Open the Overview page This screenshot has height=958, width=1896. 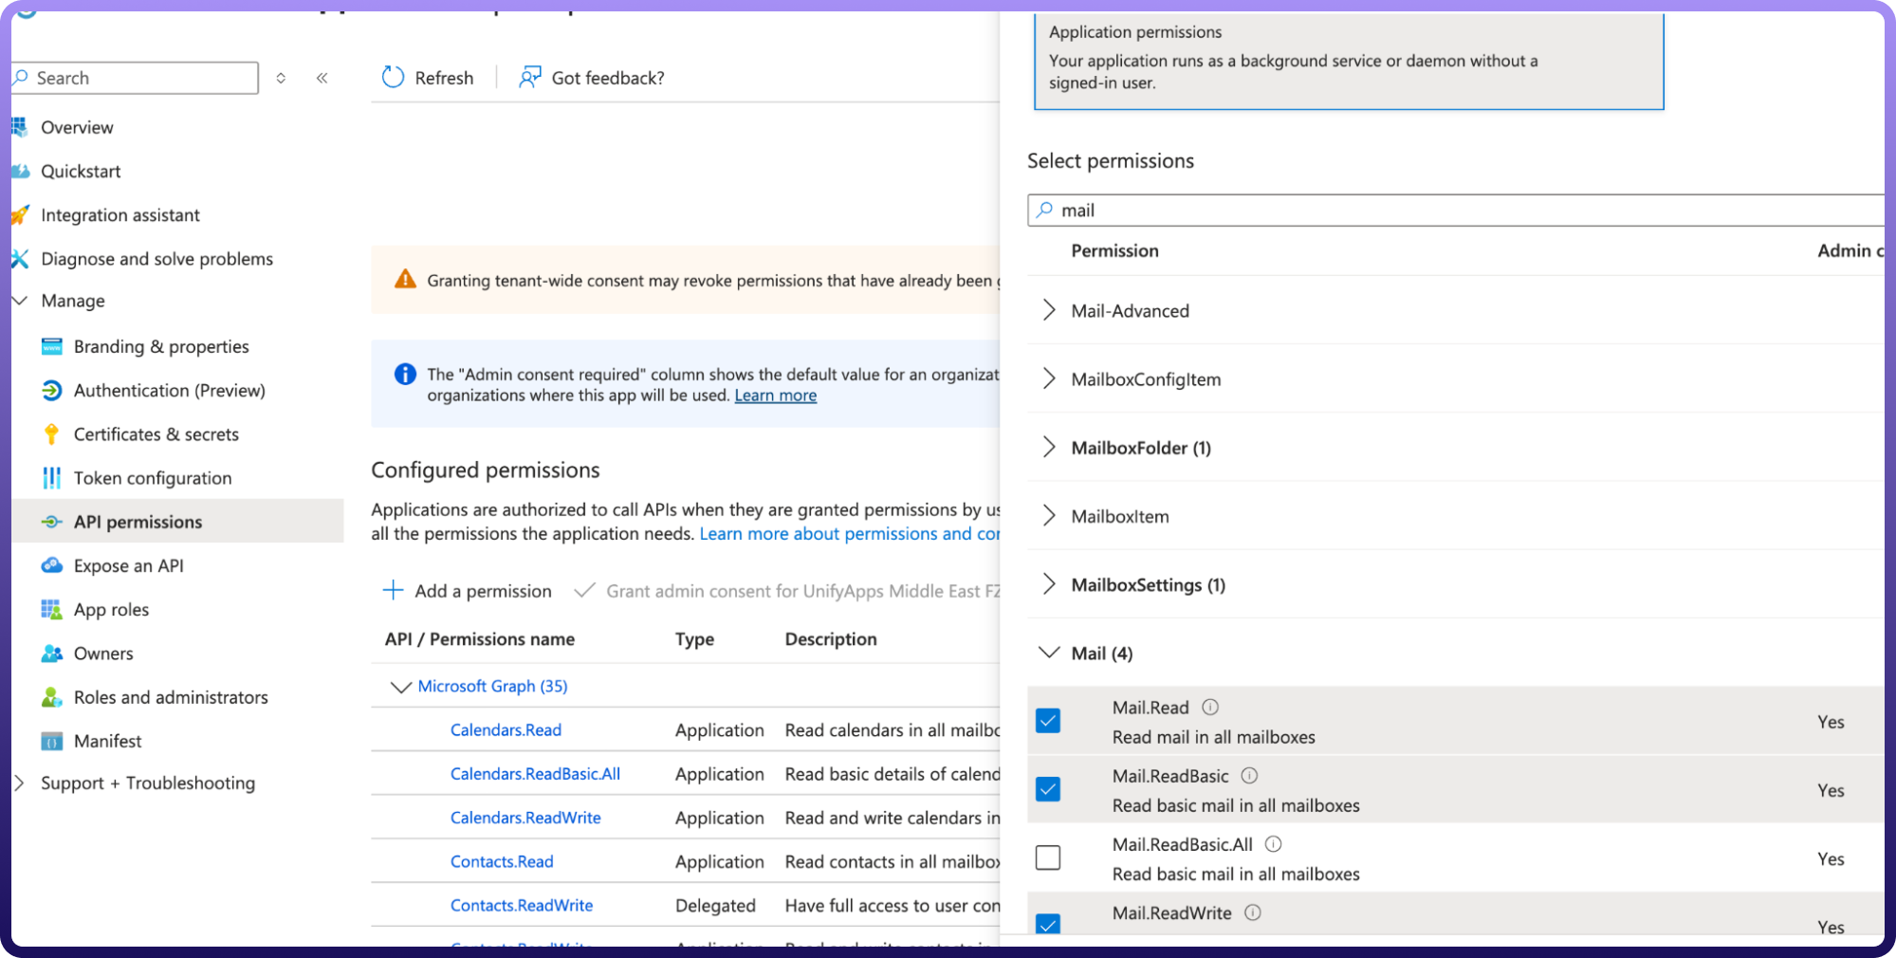(77, 127)
